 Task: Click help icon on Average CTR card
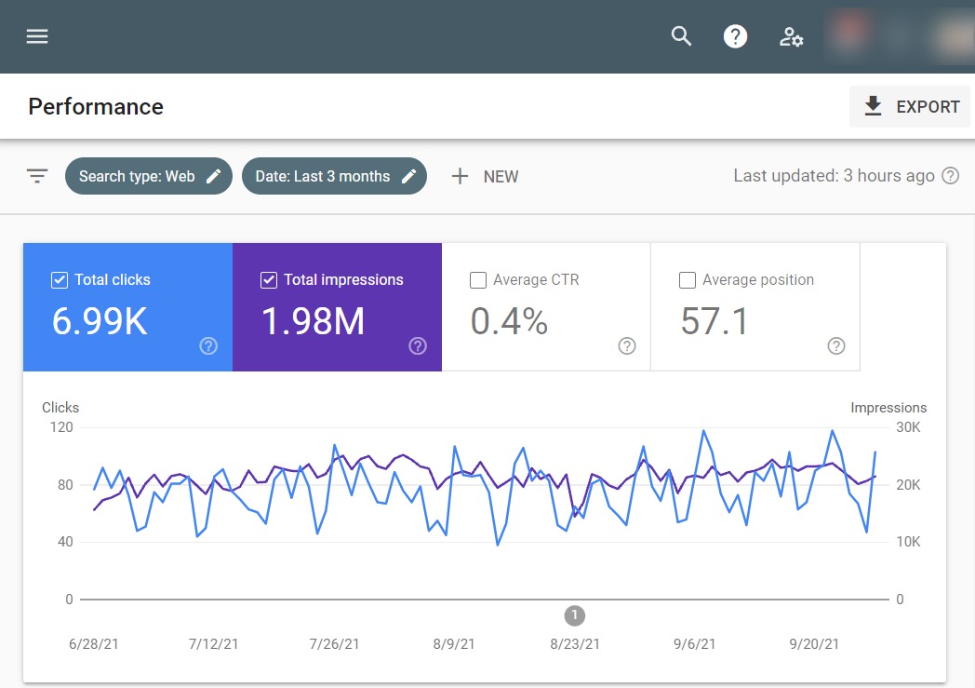tap(627, 346)
